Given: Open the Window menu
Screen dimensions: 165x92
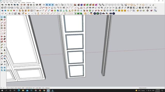Looking at the screenshot, I should pyautogui.click(x=23, y=3).
